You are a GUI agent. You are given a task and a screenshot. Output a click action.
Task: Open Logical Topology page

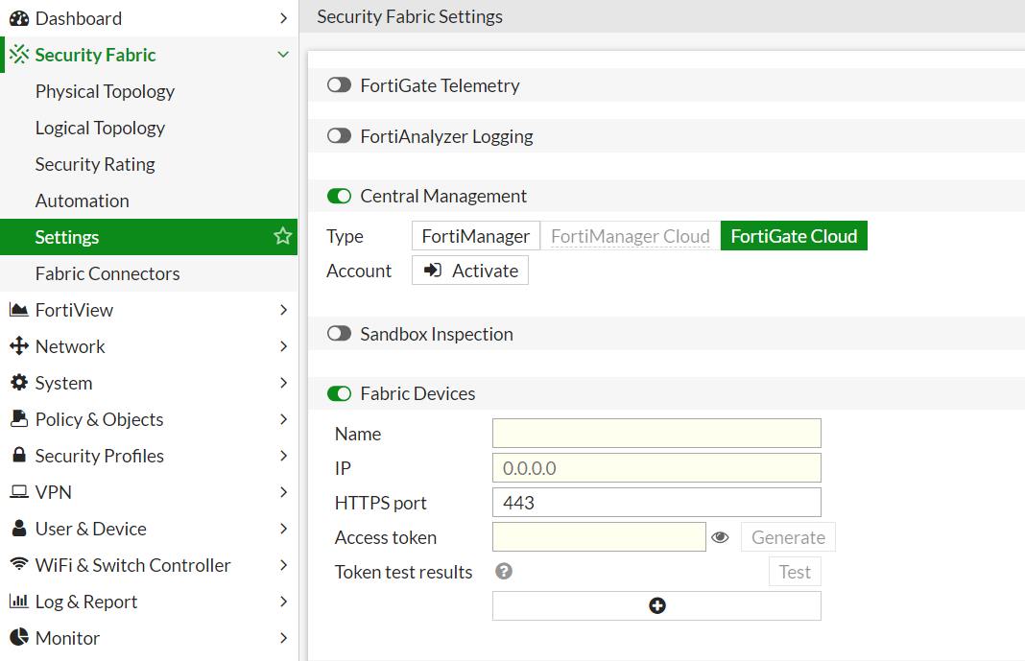pos(100,128)
